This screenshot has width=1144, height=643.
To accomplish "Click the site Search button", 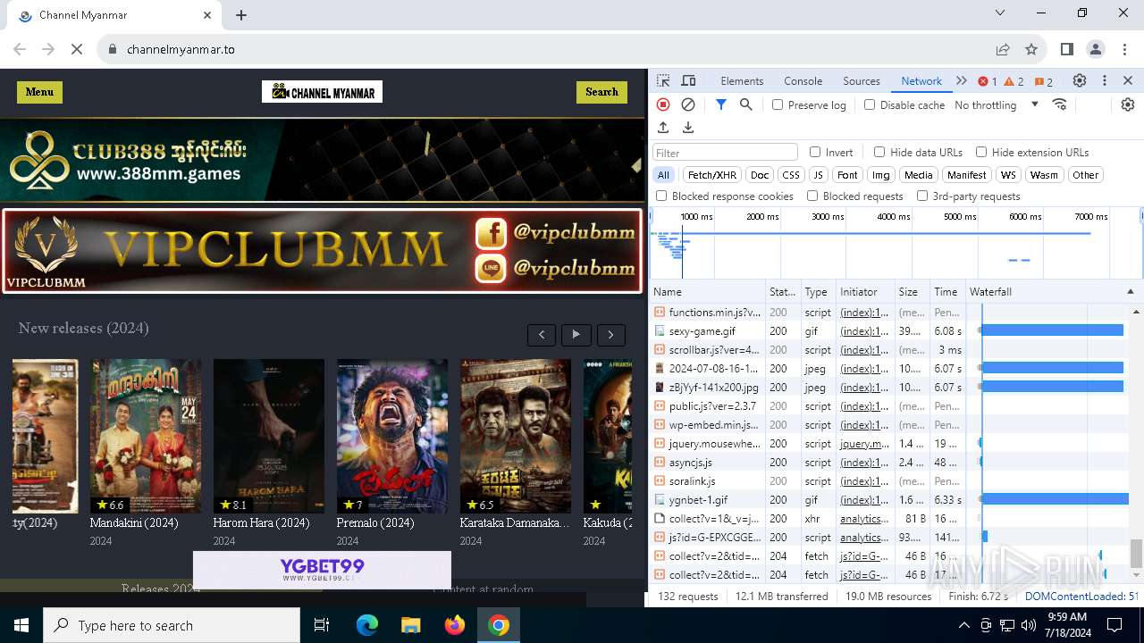I will [x=601, y=92].
